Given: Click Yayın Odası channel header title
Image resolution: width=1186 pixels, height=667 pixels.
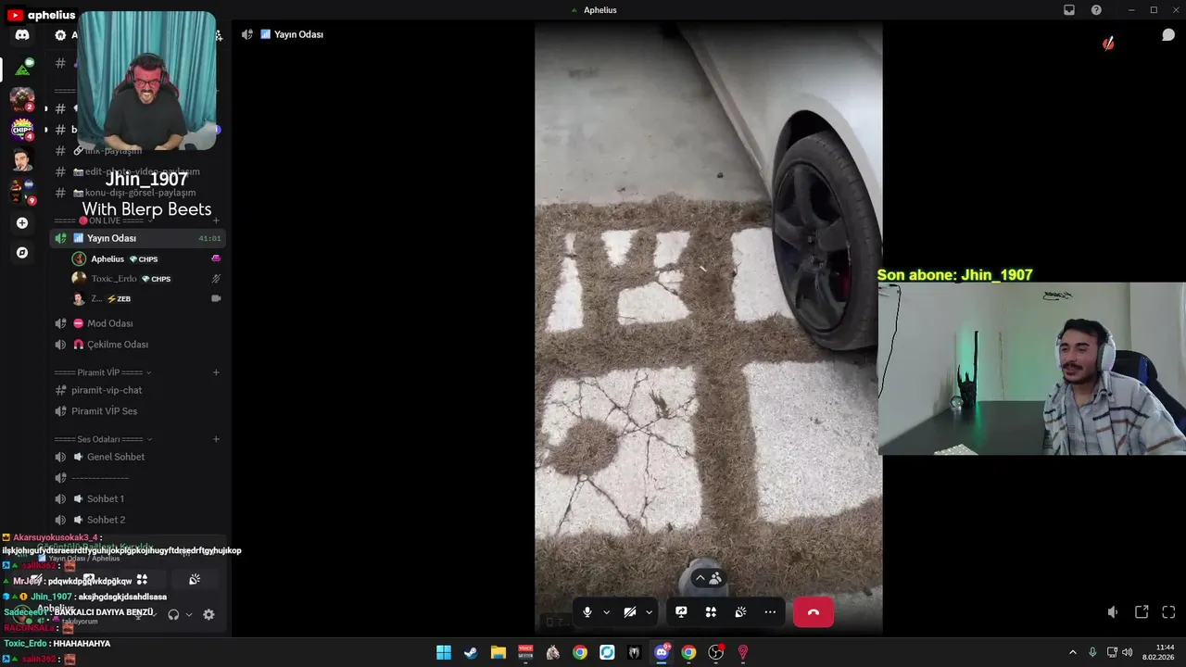Looking at the screenshot, I should click(x=298, y=34).
